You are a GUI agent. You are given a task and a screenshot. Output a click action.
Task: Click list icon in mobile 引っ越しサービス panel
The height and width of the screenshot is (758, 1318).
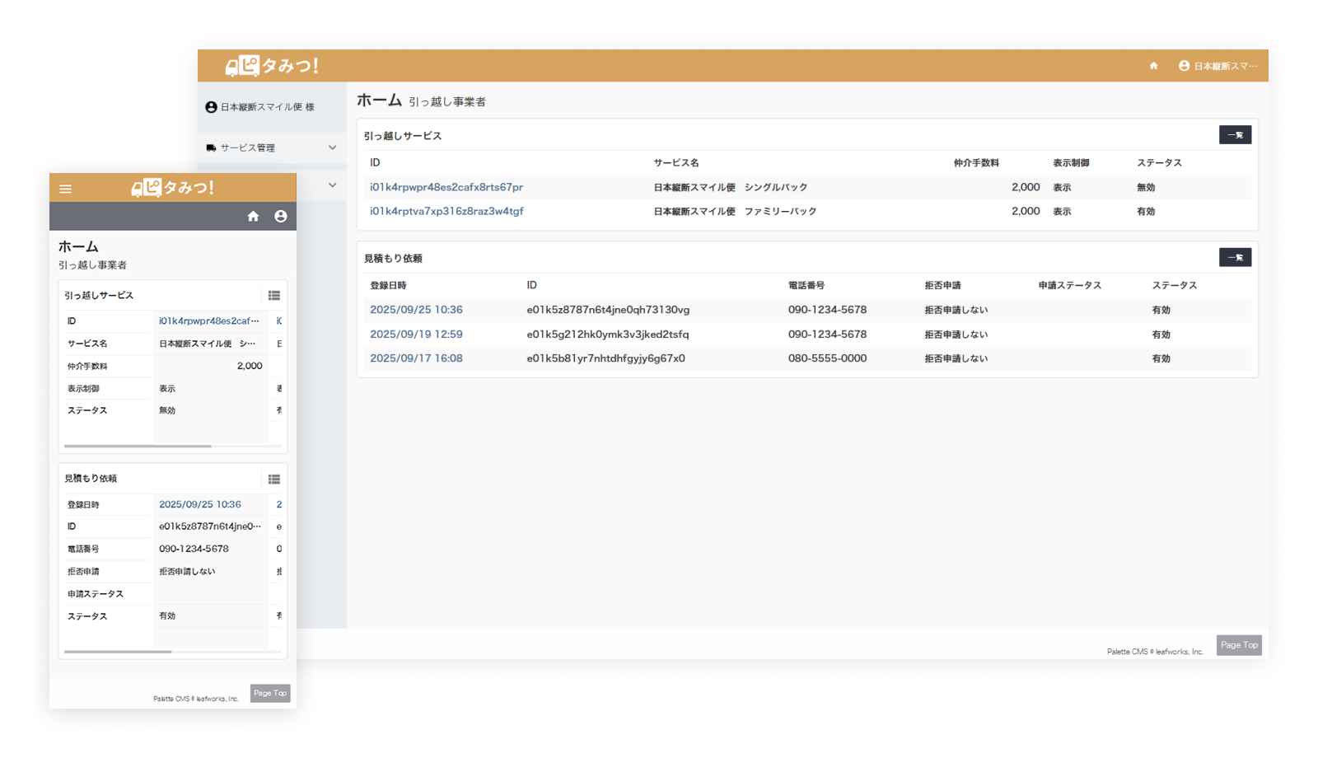coord(273,295)
